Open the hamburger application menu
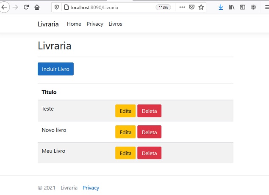This screenshot has height=195, width=269. (267, 7)
